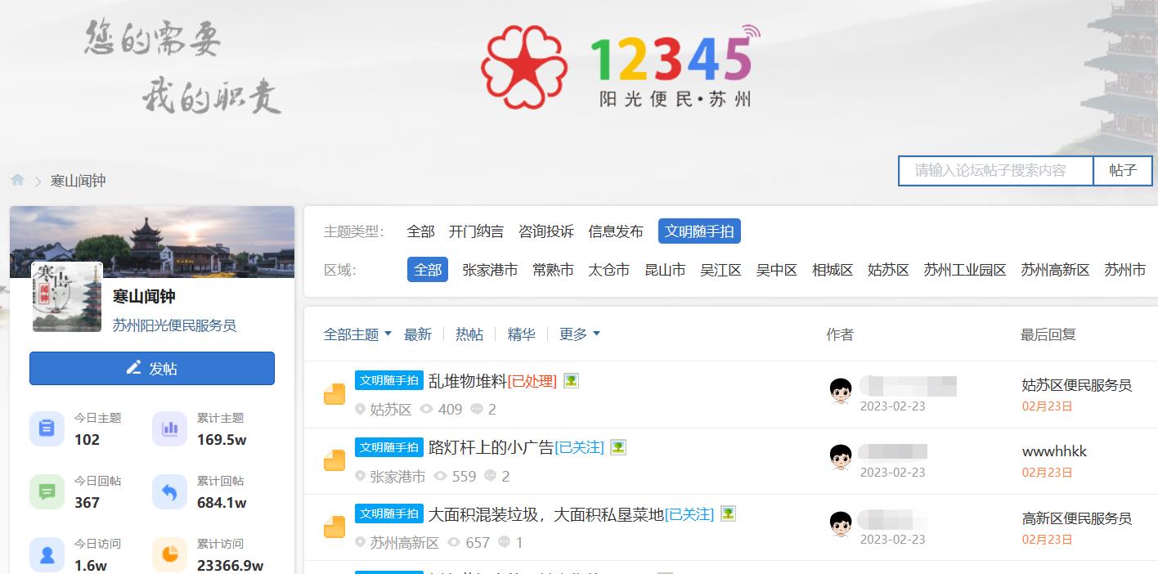This screenshot has width=1158, height=574.
Task: Click the 今日回帖 chat bubble icon
Action: tap(47, 491)
